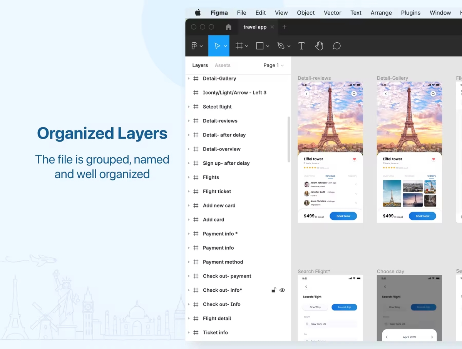Switch to the Assets tab
462x349 pixels.
(223, 65)
